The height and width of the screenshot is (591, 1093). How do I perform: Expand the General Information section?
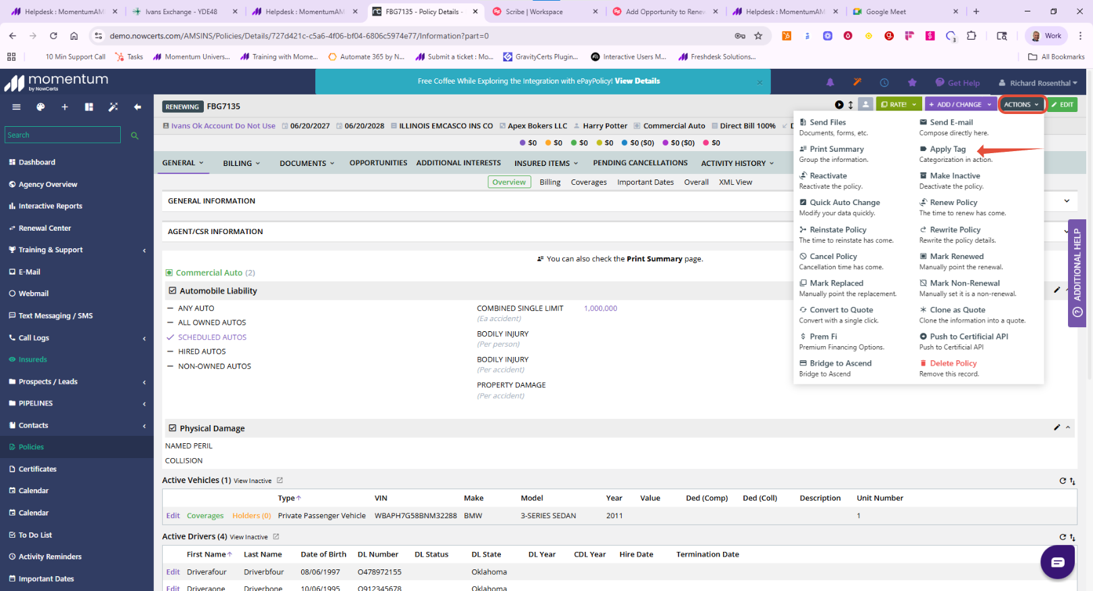pos(1067,201)
